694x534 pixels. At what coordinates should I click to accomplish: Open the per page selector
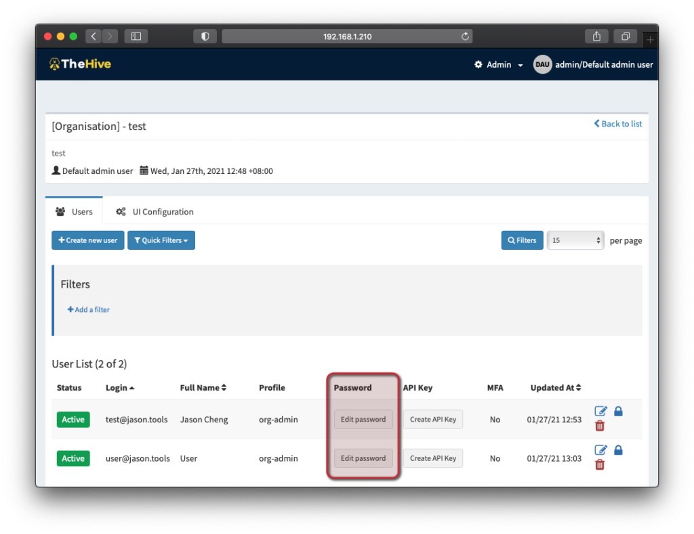[575, 240]
